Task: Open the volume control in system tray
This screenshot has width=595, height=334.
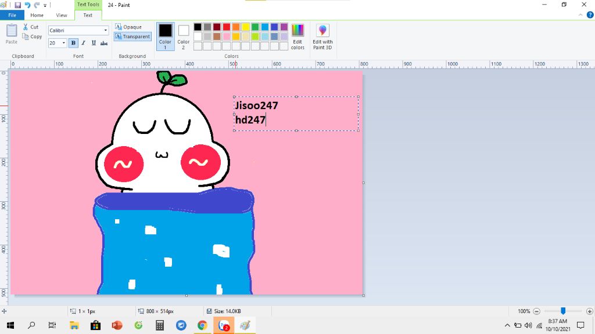Action: pos(528,325)
